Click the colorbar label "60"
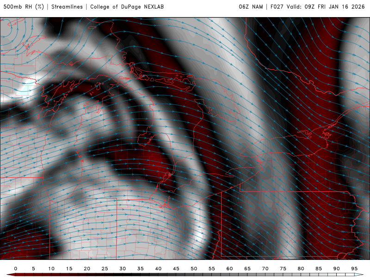 229,269
